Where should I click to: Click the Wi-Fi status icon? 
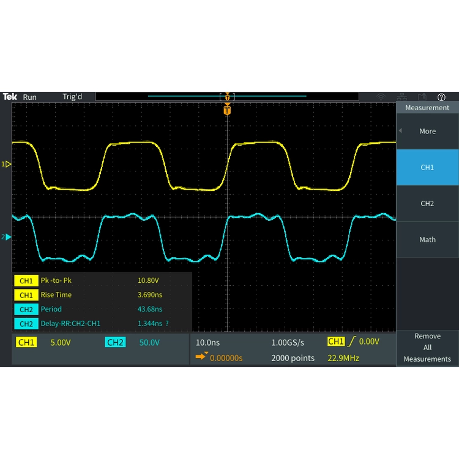[x=381, y=97]
